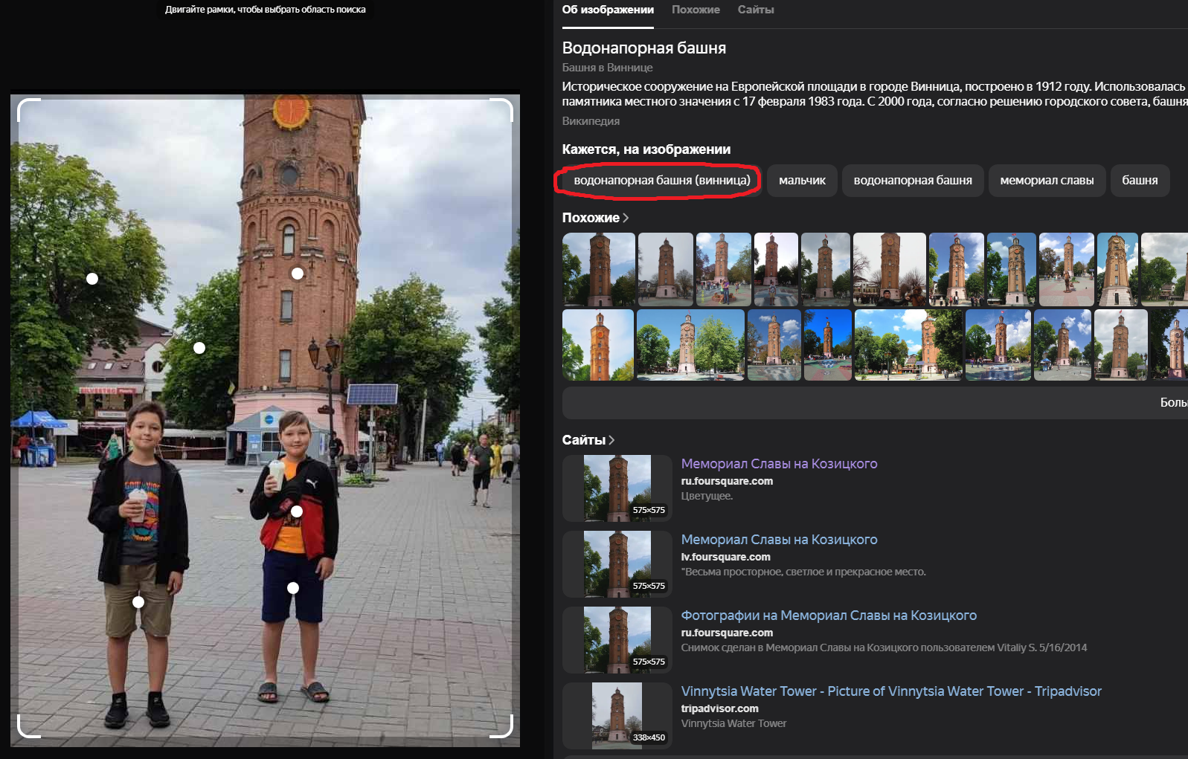Click the «водонапорная башня» chip without «винница»

coord(913,181)
